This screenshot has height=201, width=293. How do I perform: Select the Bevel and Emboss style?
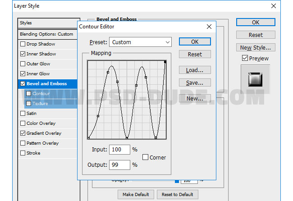click(46, 84)
